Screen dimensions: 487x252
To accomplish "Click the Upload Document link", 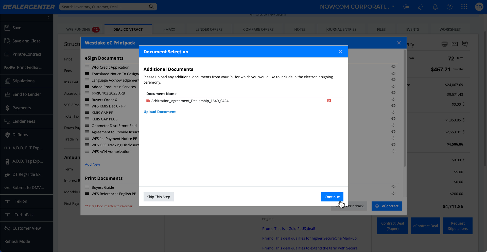I will [160, 112].
